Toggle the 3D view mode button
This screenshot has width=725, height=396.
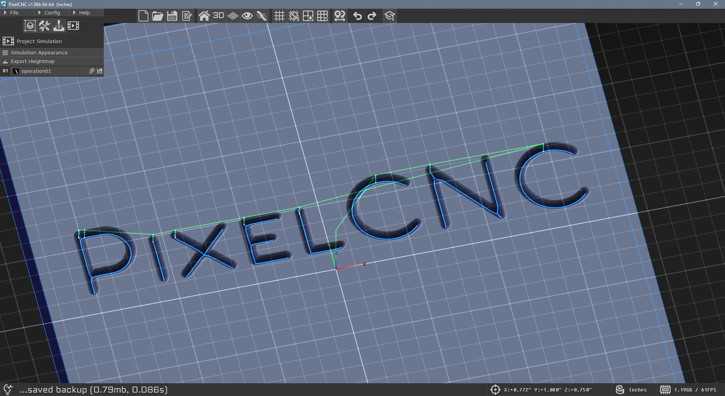(x=219, y=16)
